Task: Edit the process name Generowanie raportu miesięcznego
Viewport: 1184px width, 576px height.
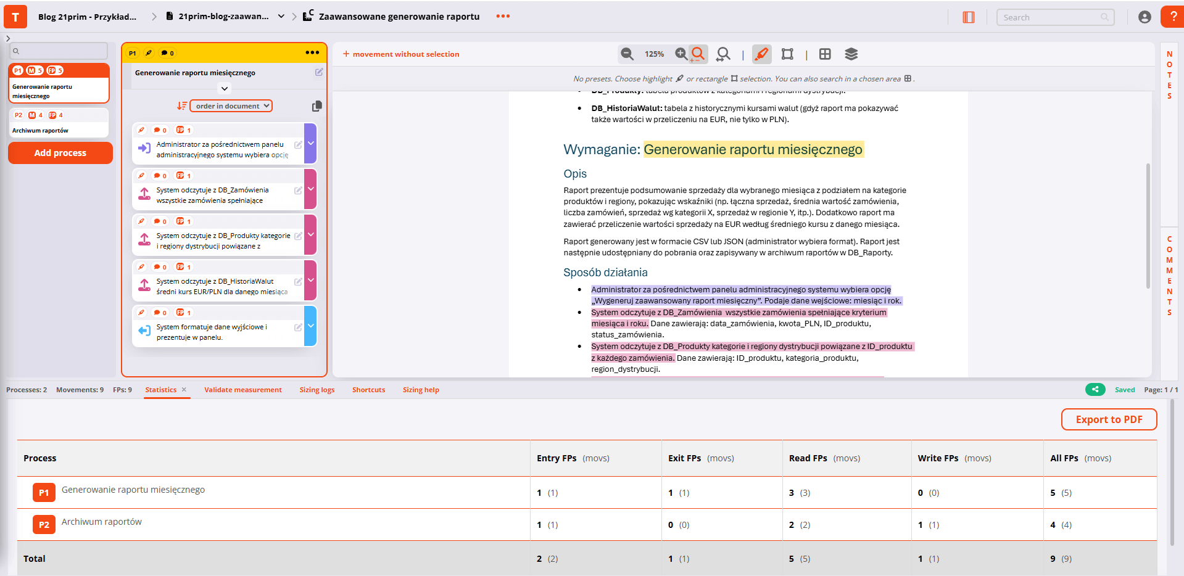Action: click(319, 72)
